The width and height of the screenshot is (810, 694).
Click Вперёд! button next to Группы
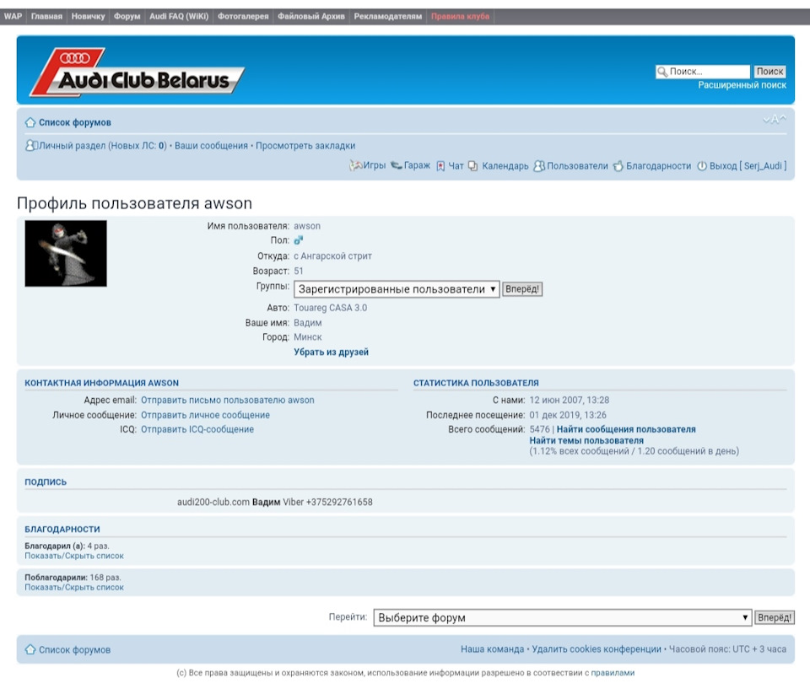coord(522,289)
